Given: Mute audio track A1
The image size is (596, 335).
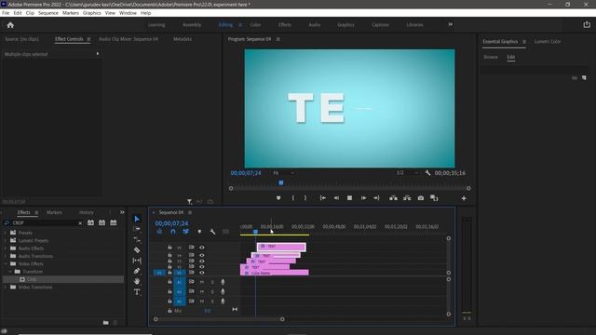Looking at the screenshot, I should (202, 282).
